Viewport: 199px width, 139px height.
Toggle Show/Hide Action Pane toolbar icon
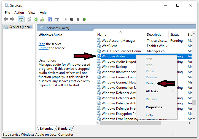pos(57,20)
